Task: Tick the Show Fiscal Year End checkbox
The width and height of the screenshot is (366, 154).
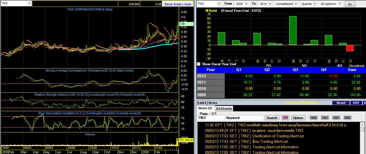Action: pos(199,64)
